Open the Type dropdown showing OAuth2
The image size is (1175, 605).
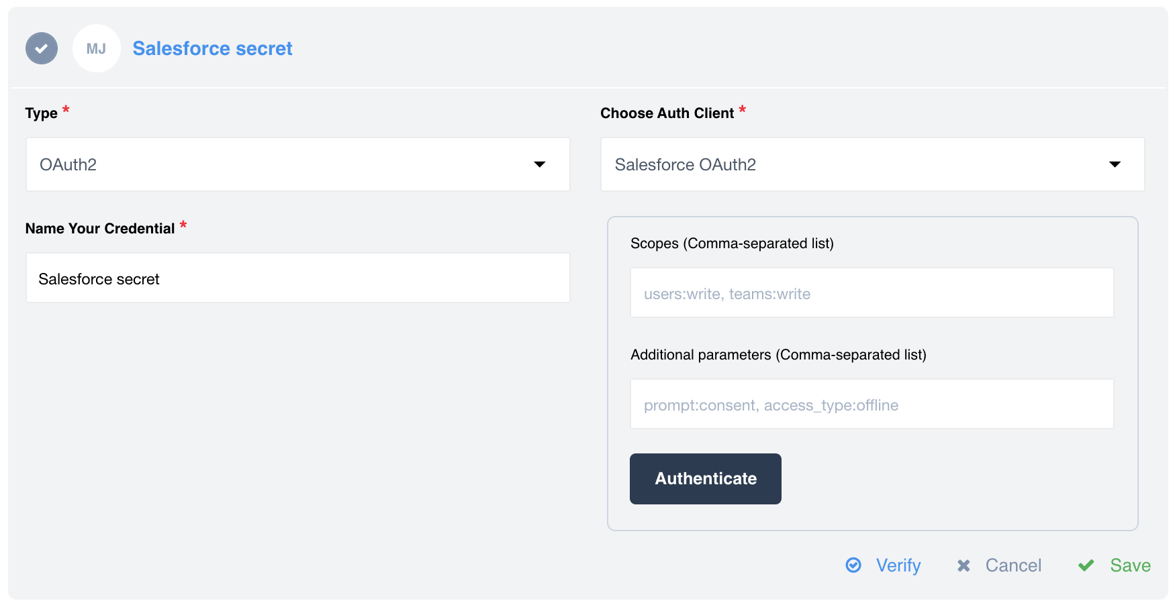[298, 164]
